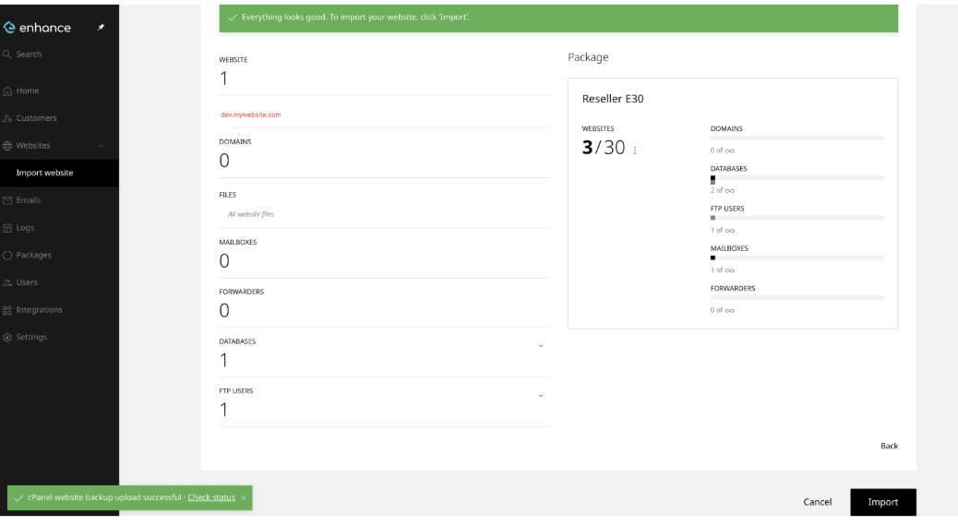Click the Back link

click(x=889, y=446)
